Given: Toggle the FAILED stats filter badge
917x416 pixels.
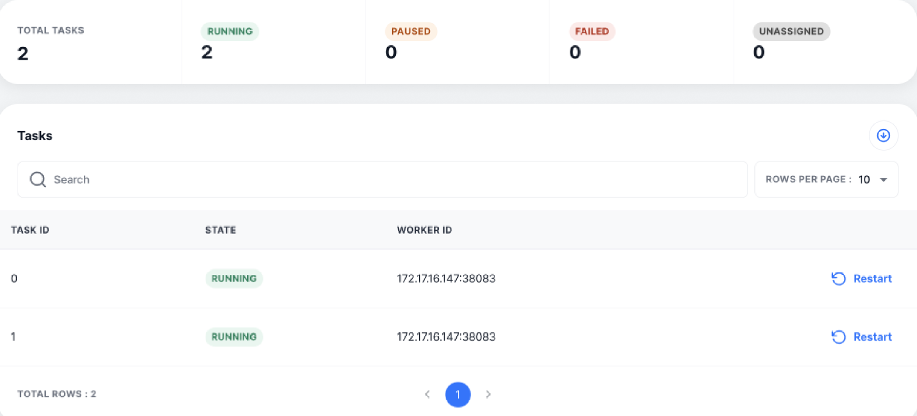Looking at the screenshot, I should point(592,31).
